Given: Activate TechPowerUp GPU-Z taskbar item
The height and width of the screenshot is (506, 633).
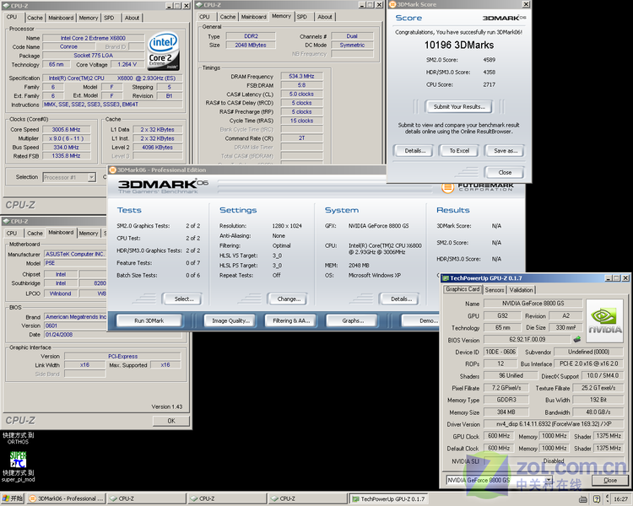Looking at the screenshot, I should click(389, 498).
